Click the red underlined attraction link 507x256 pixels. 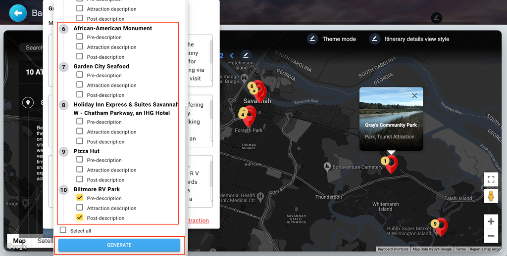pyautogui.click(x=198, y=220)
